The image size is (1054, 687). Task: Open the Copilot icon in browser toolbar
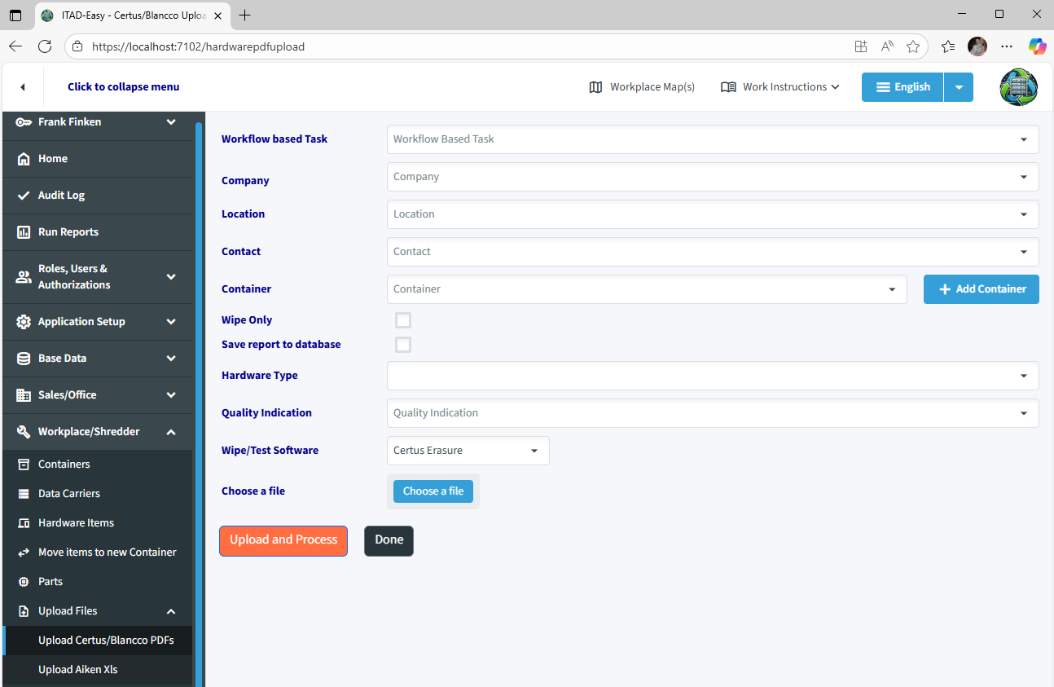(x=1037, y=46)
